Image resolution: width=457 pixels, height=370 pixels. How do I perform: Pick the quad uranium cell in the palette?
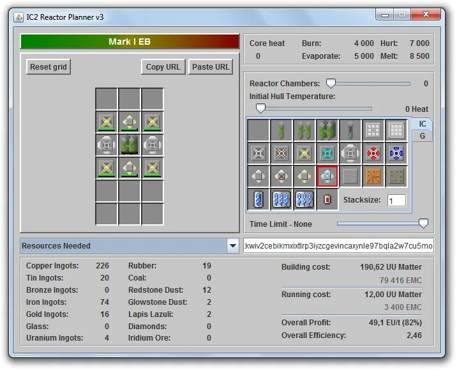tap(327, 130)
